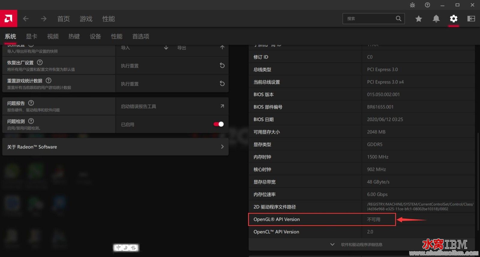
Task: Open help question mark in title bar
Action: coord(427,5)
